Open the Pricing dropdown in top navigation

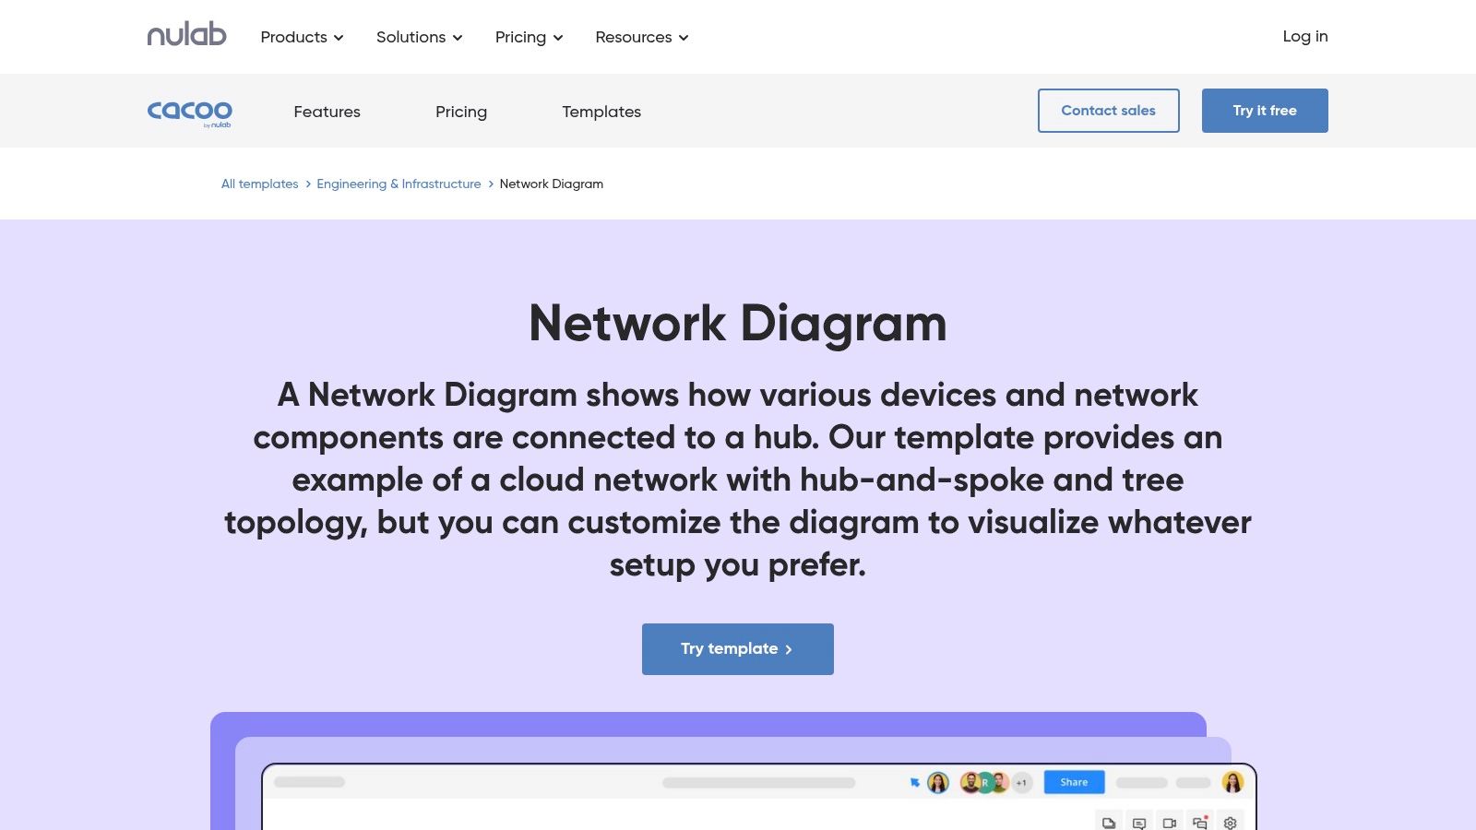(529, 37)
